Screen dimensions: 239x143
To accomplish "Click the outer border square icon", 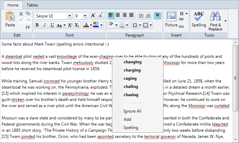I will point(135,25).
